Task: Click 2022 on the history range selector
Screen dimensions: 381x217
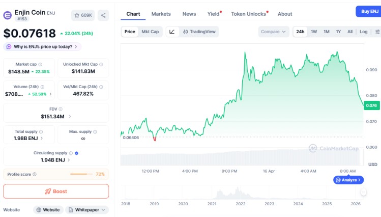Action: tap(241, 204)
